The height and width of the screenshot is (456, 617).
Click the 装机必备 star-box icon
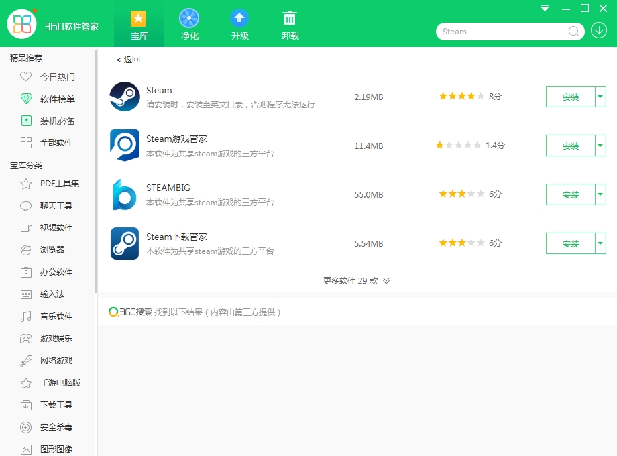[x=26, y=121]
